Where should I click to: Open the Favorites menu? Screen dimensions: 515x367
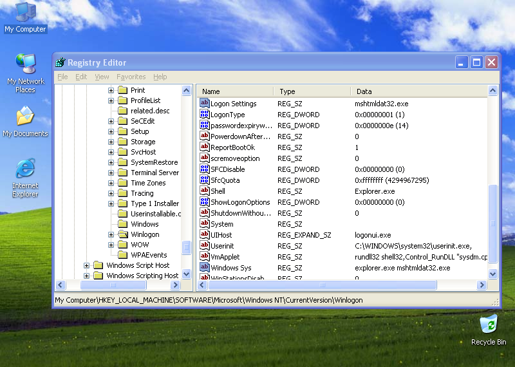[131, 77]
